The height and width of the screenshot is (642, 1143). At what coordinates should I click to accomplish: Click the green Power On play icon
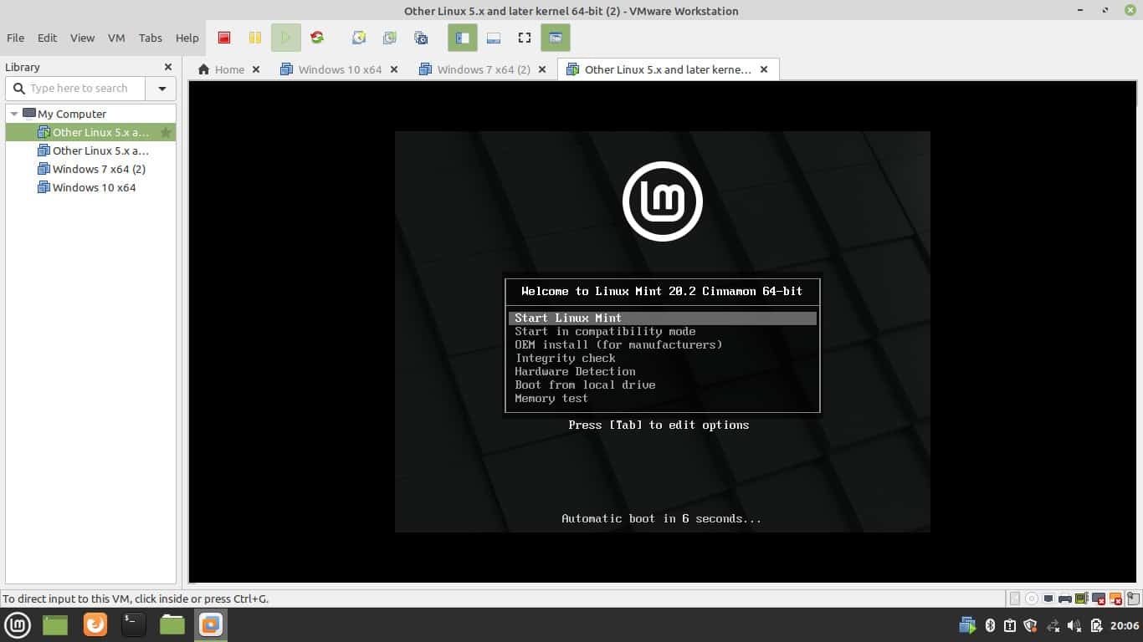pos(285,38)
